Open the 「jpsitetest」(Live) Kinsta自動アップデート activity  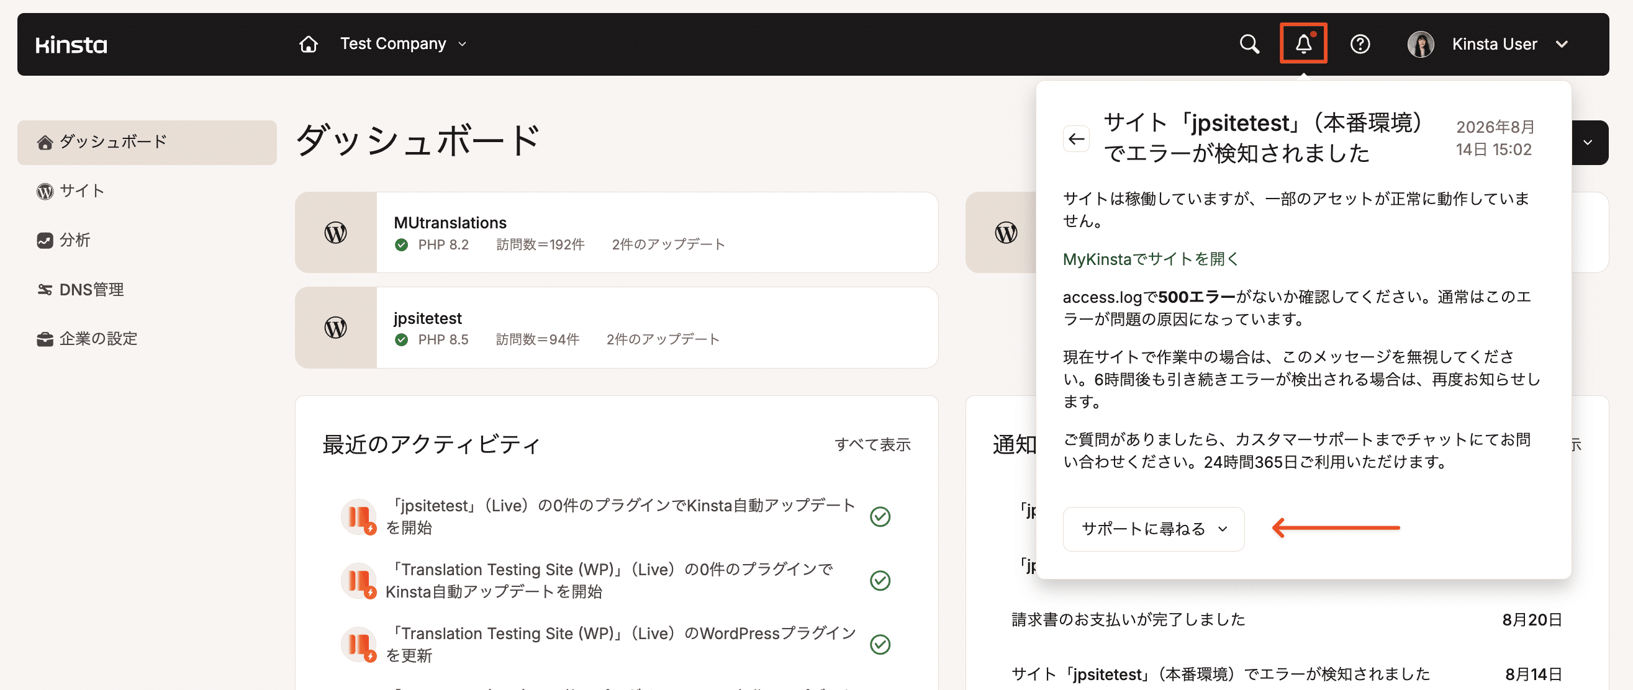[x=620, y=516]
